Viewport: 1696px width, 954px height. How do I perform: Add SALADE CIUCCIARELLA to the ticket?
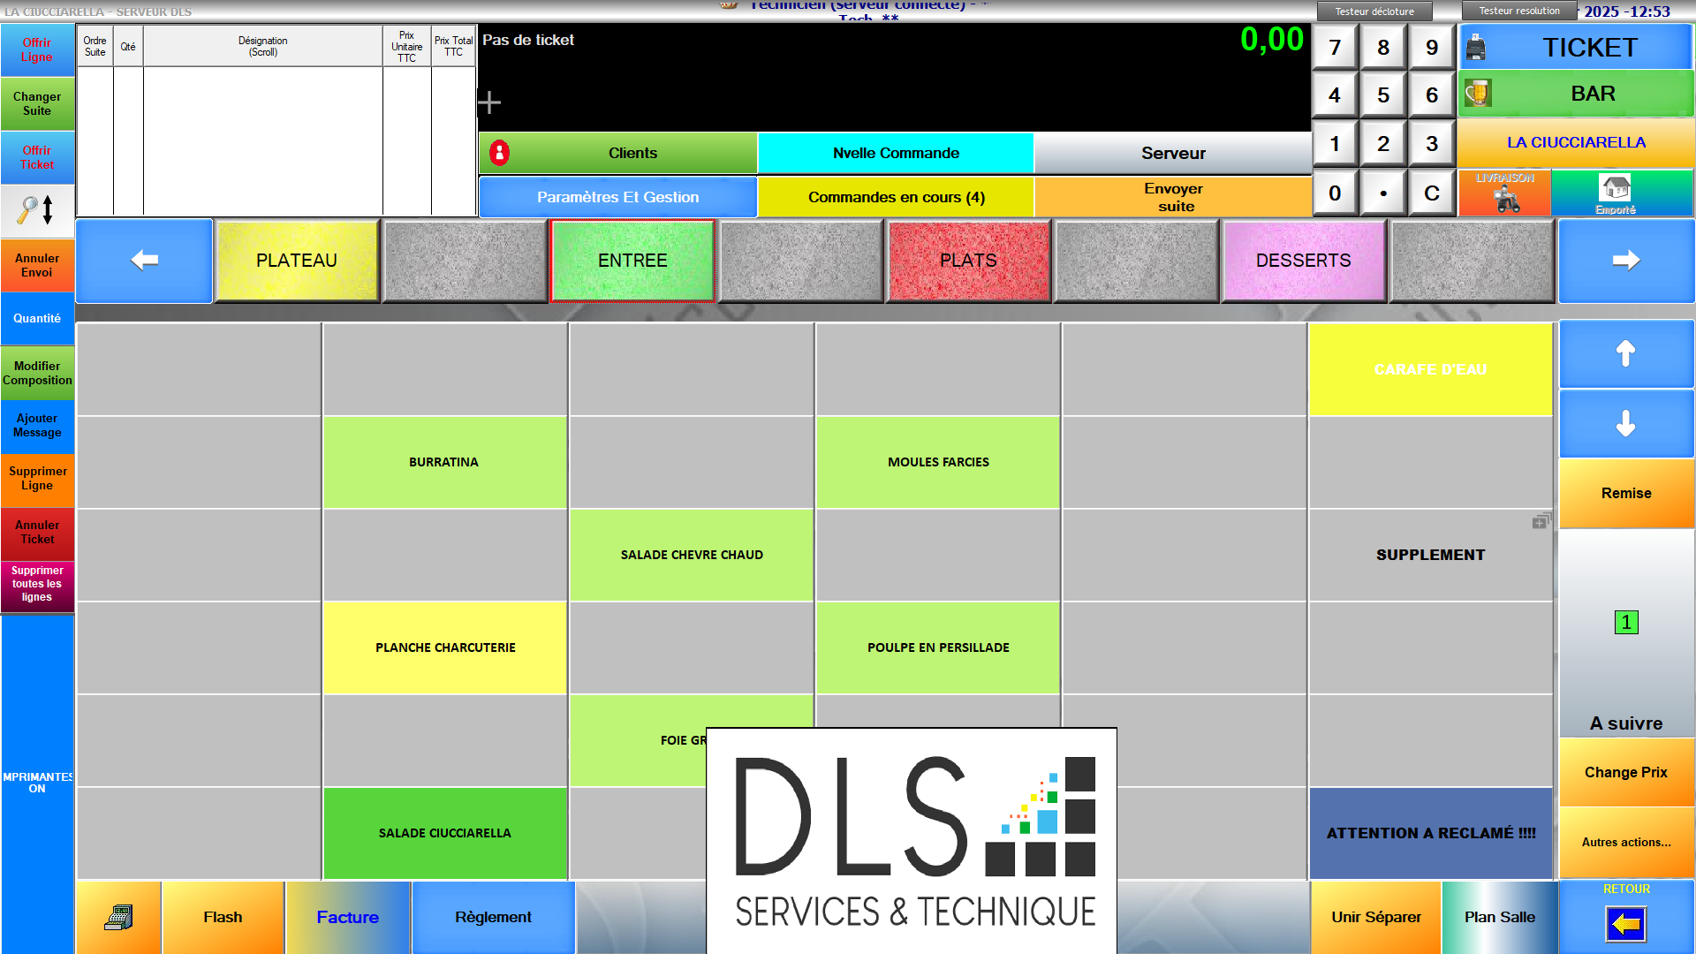pyautogui.click(x=444, y=833)
